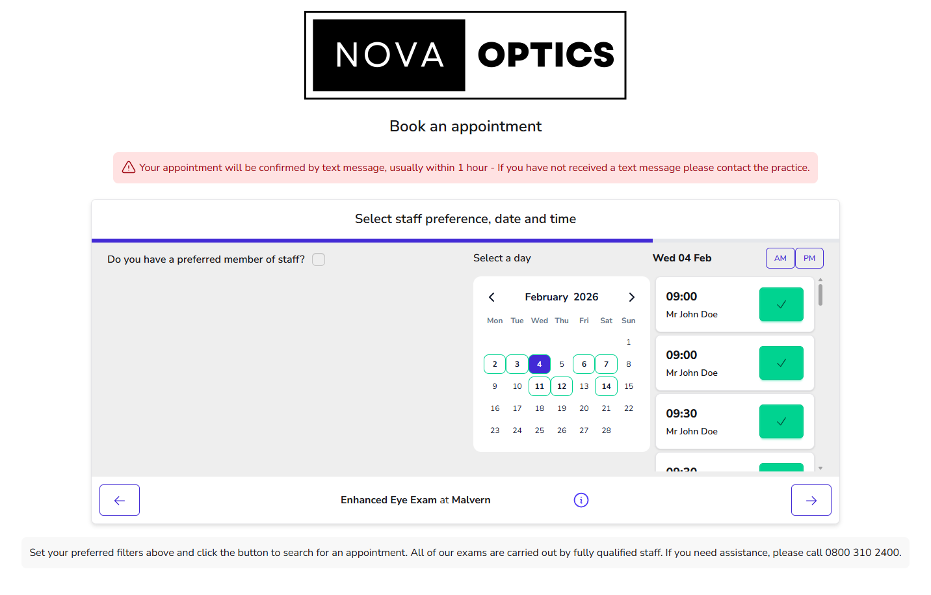Choose February 14 on calendar
The width and height of the screenshot is (931, 595).
(606, 386)
